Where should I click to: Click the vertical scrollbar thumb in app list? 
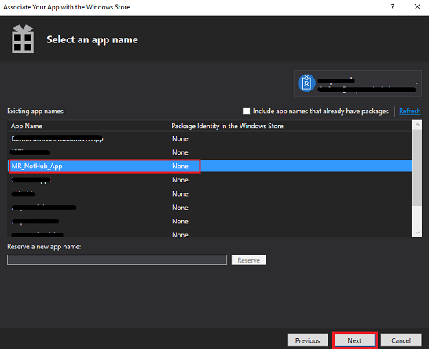tap(417, 167)
